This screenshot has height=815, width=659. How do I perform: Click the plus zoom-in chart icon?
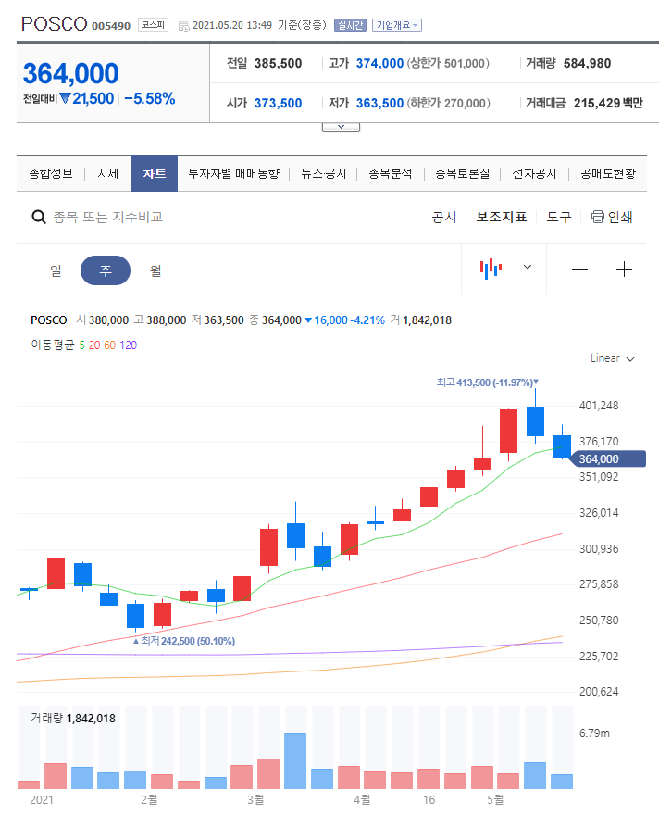[x=625, y=269]
